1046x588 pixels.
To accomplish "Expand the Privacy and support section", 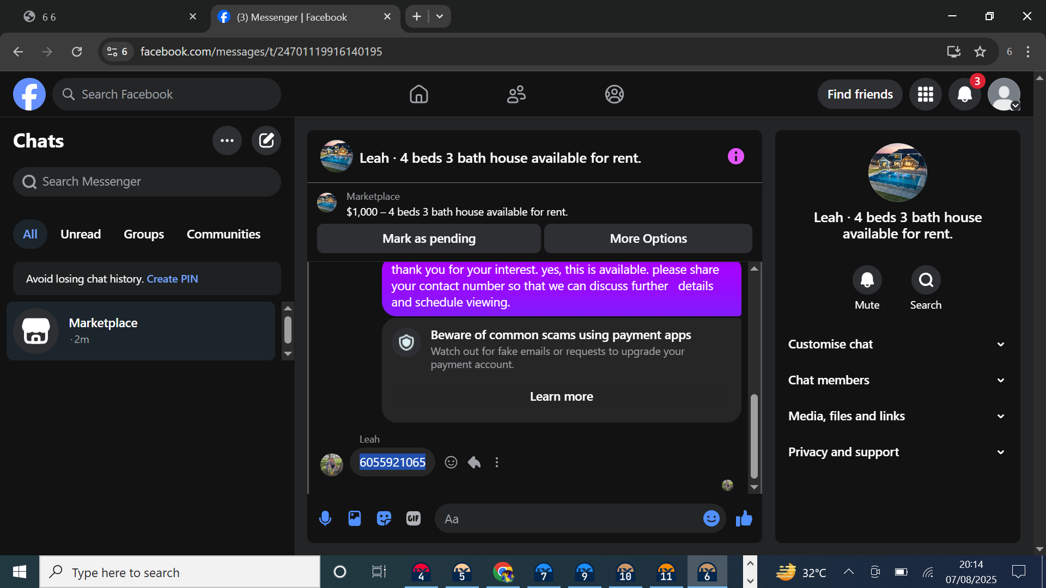I will [x=897, y=452].
